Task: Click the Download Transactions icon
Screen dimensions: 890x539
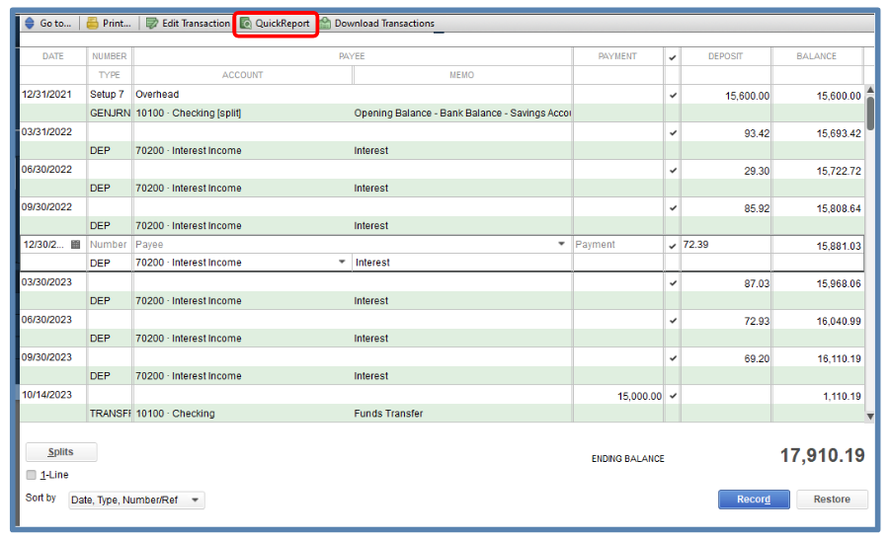Action: 325,24
